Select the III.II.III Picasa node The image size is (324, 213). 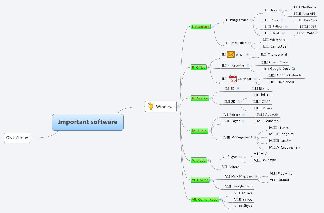[x=262, y=108]
